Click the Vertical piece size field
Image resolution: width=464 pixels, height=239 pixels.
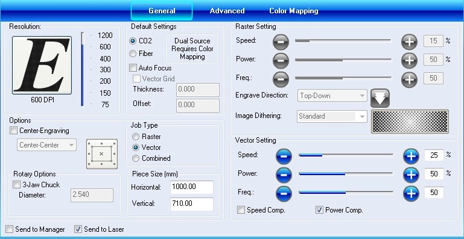[x=192, y=204]
